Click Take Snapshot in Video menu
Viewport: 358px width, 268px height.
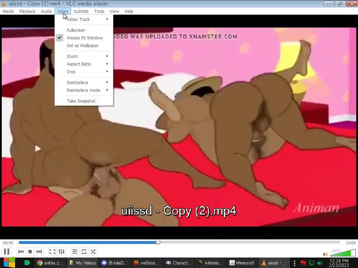[x=84, y=101]
